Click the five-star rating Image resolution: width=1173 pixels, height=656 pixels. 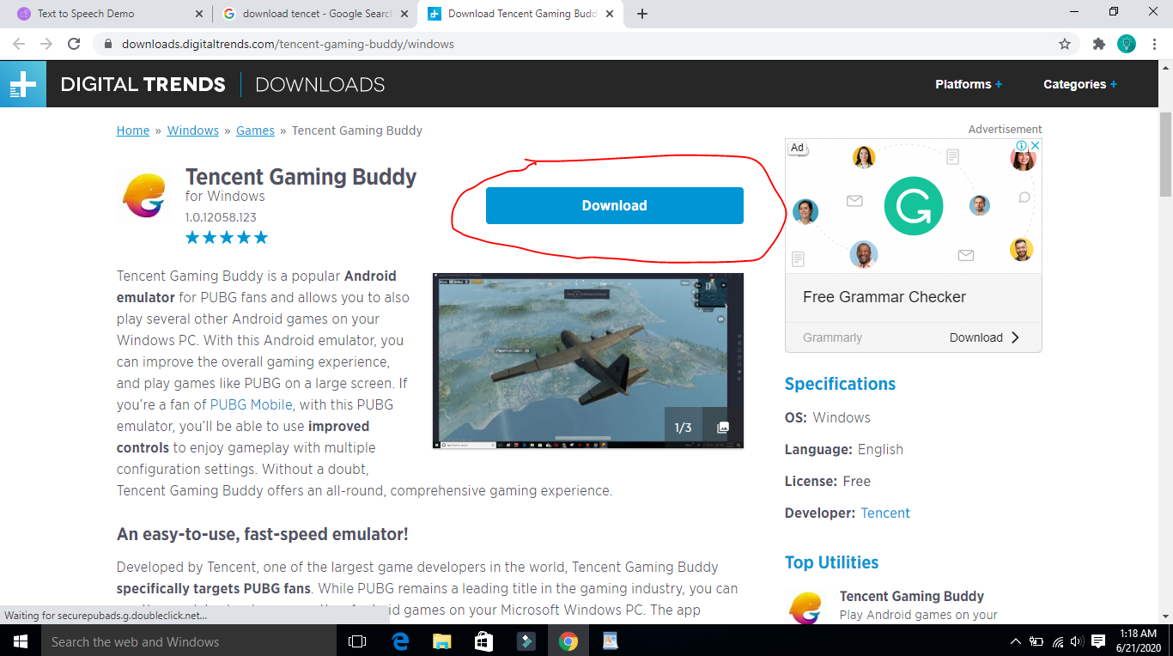point(227,238)
